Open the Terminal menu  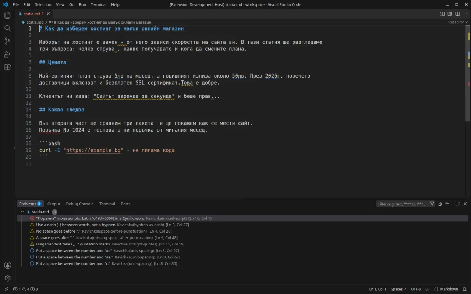(x=98, y=4)
